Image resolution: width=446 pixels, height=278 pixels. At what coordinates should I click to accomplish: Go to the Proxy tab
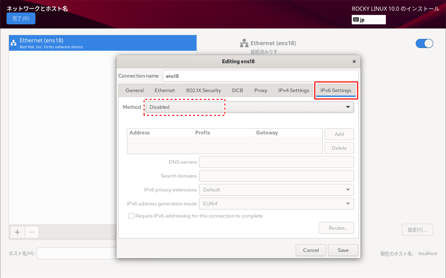(x=261, y=90)
